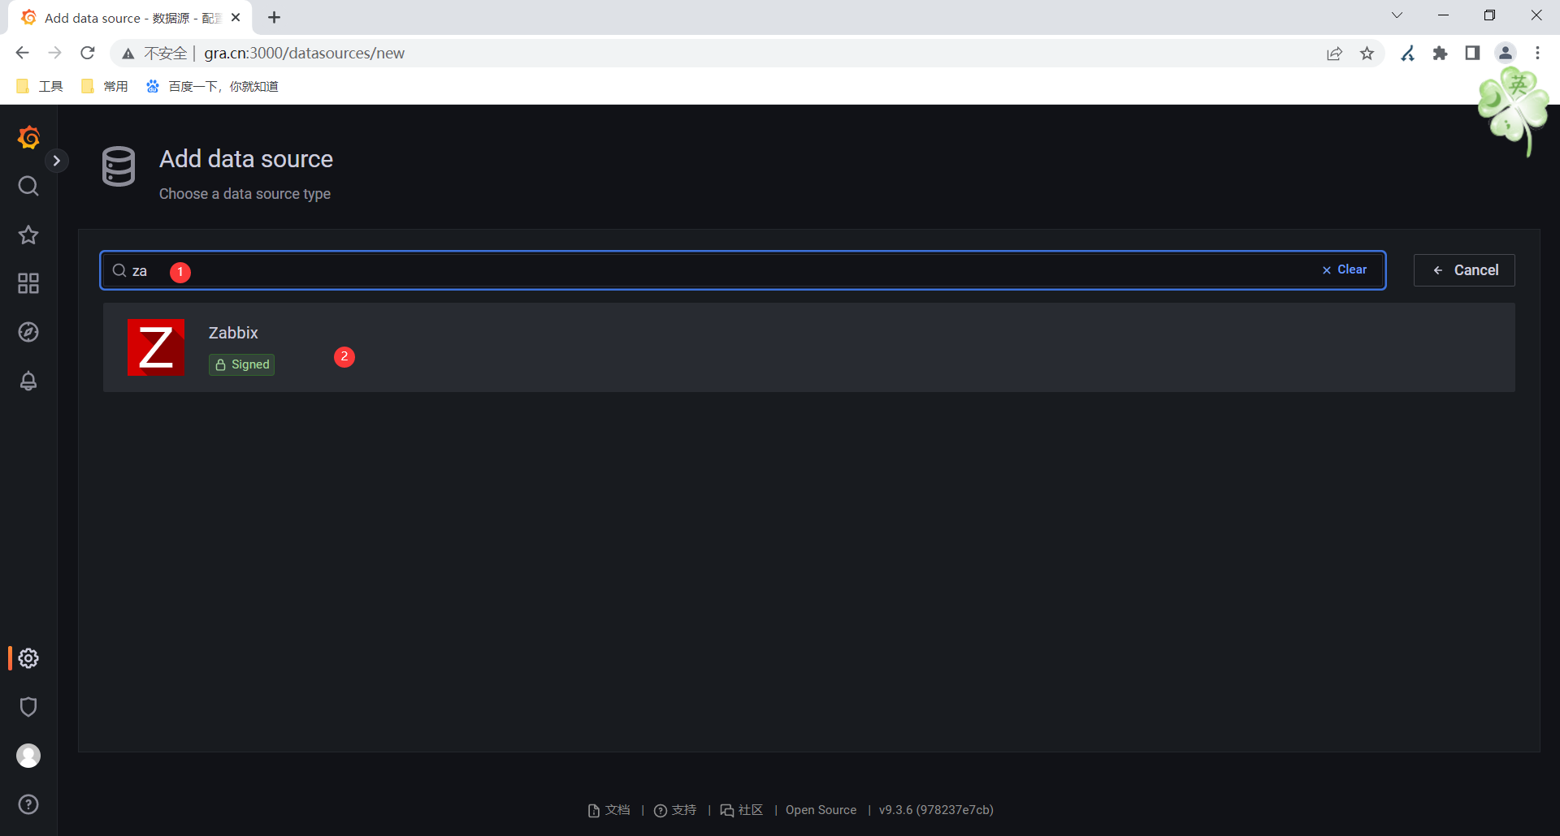1560x836 pixels.
Task: Open Alerting bell icon
Action: 28,381
